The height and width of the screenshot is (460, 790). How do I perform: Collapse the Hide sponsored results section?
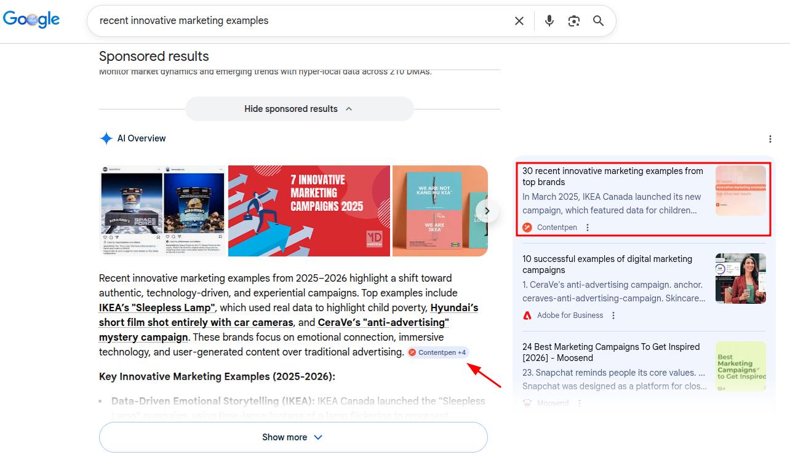coord(299,108)
